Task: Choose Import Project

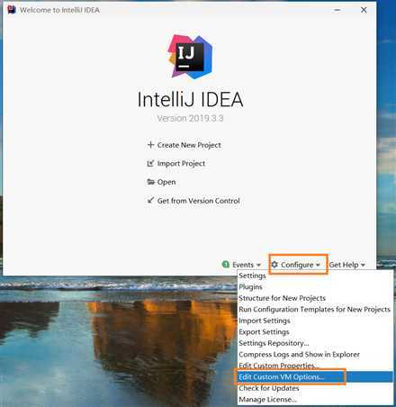Action: (176, 164)
